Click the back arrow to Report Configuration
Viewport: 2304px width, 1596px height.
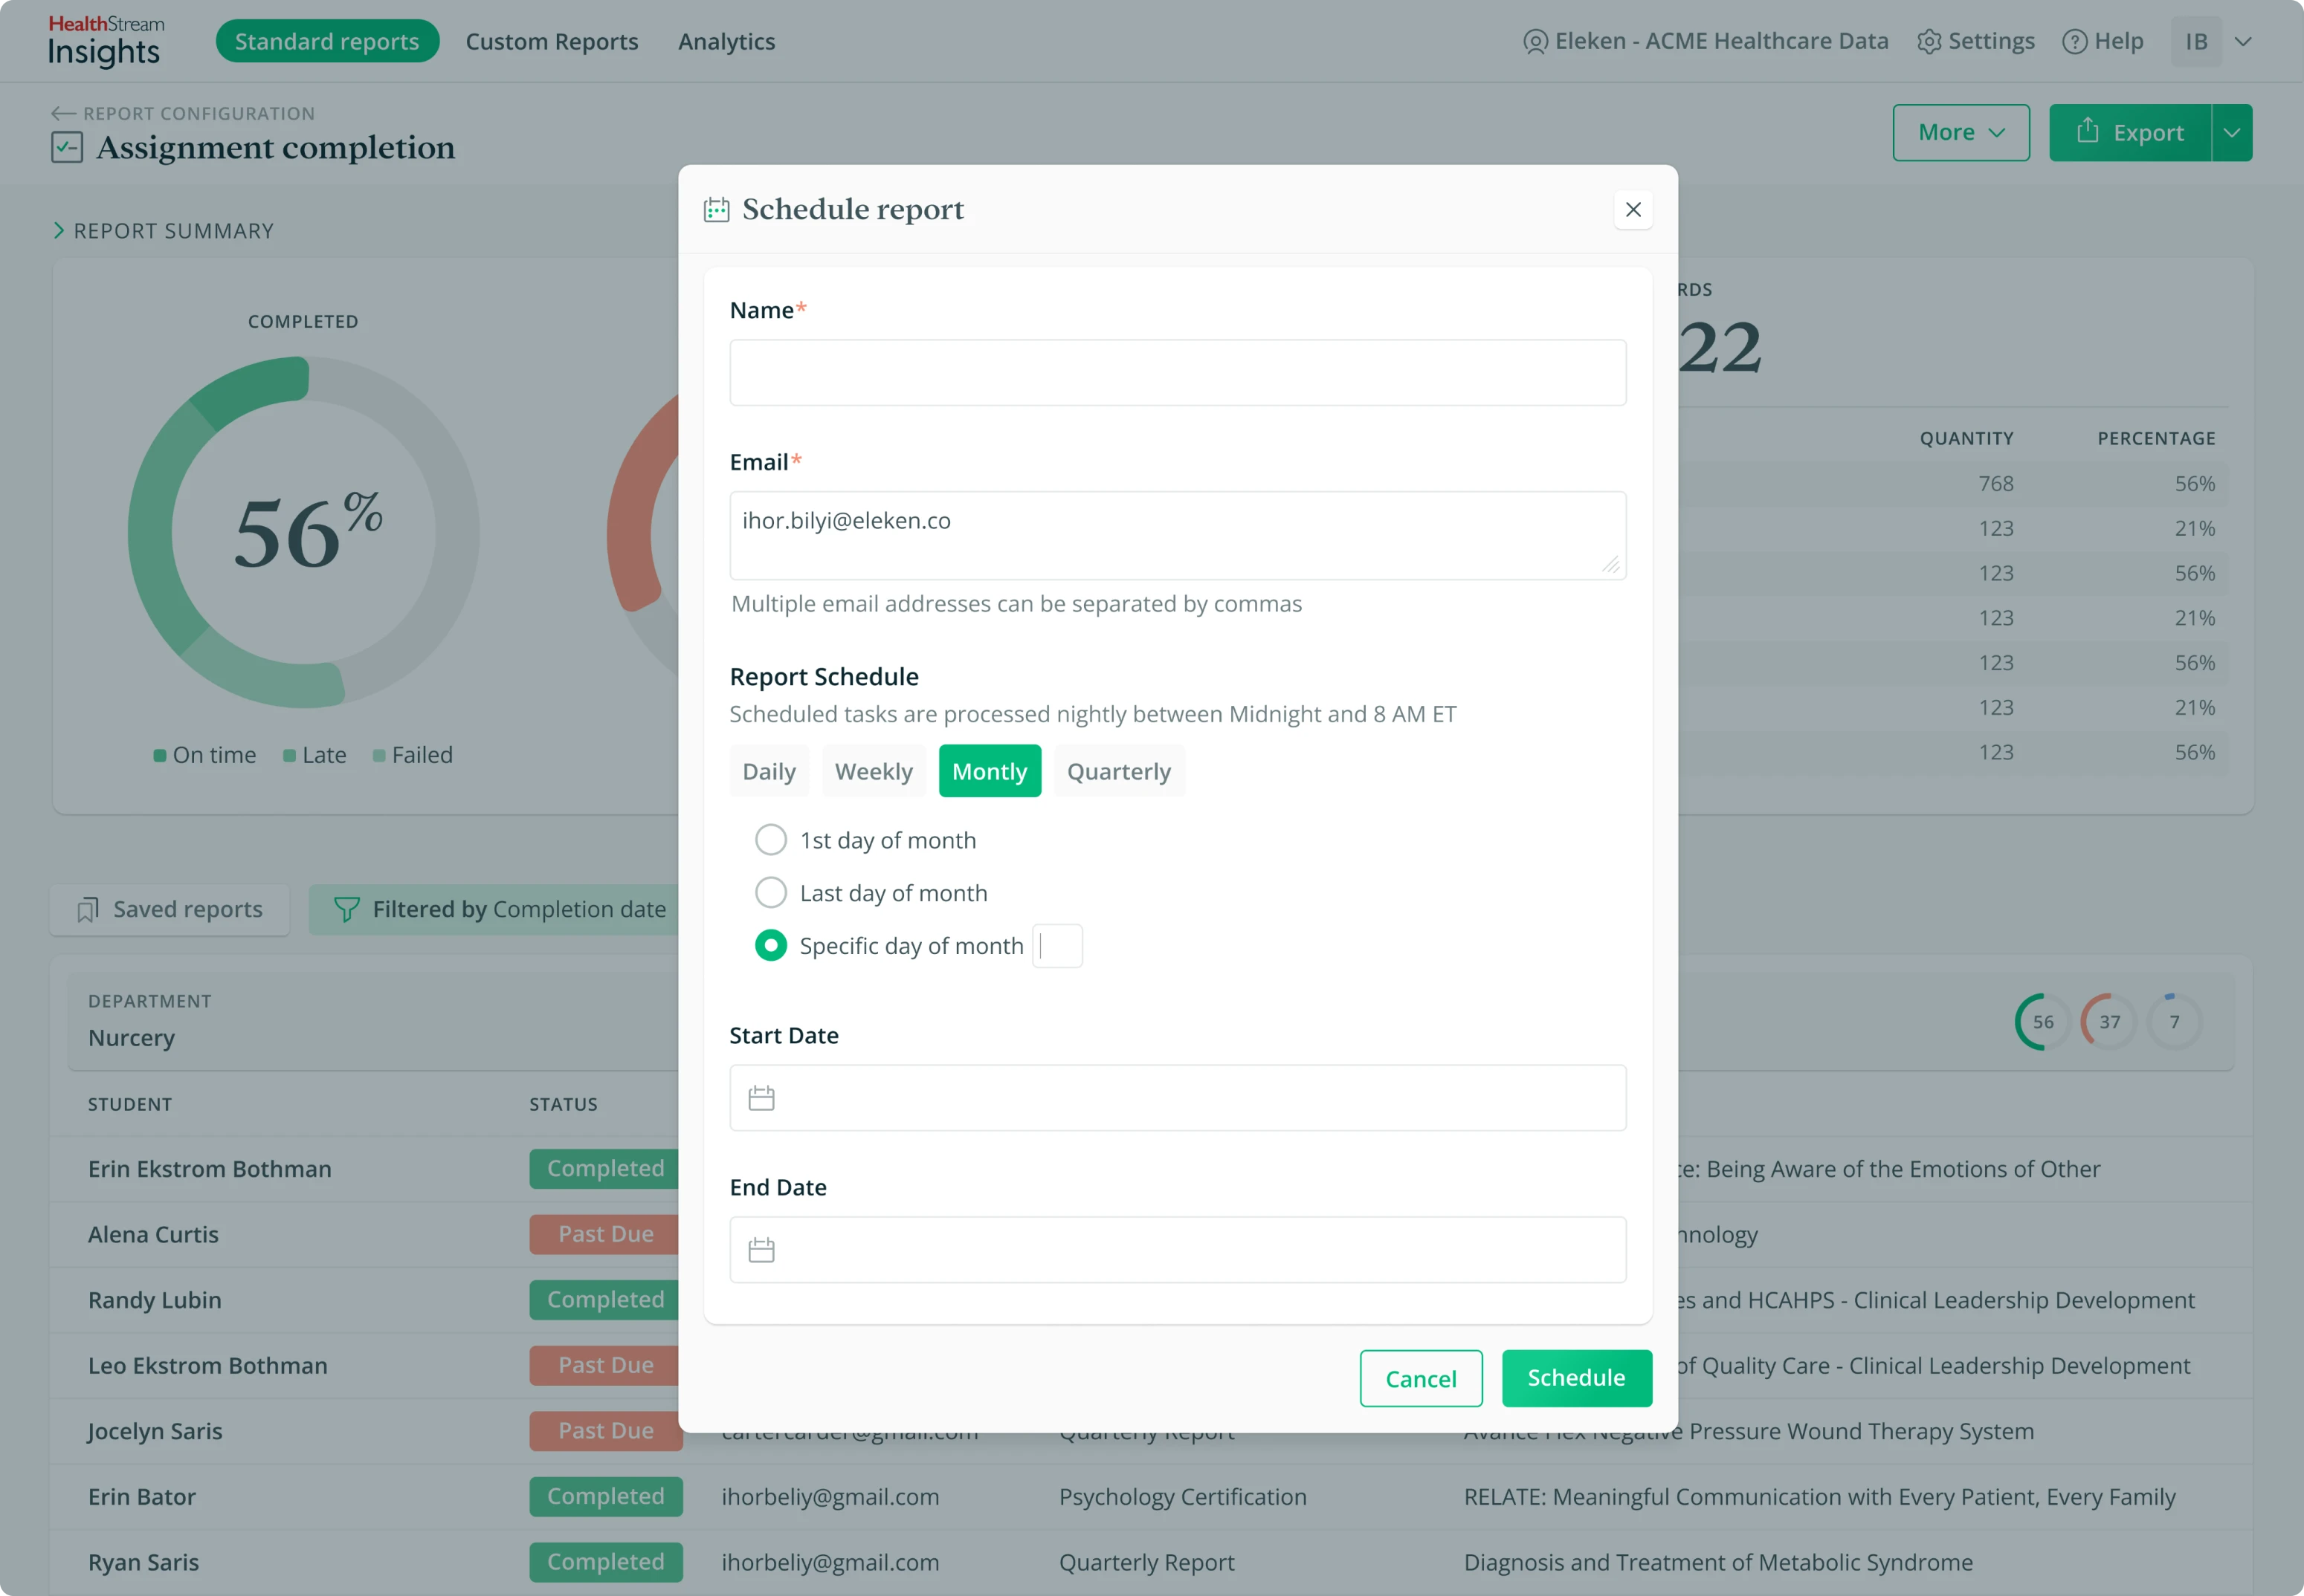coord(64,113)
